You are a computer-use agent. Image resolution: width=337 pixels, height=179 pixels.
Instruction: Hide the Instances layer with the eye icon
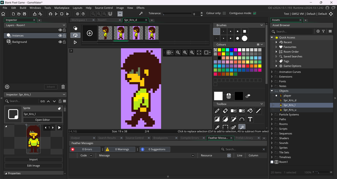point(60,36)
